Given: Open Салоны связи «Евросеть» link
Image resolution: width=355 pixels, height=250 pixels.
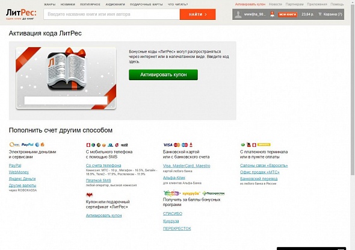Looking at the screenshot, I should coord(264,166).
